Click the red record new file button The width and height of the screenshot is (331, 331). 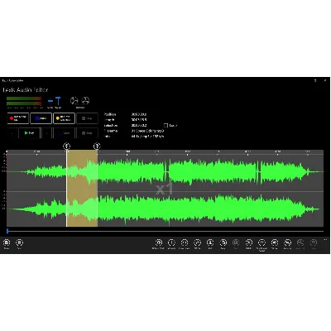click(x=17, y=118)
